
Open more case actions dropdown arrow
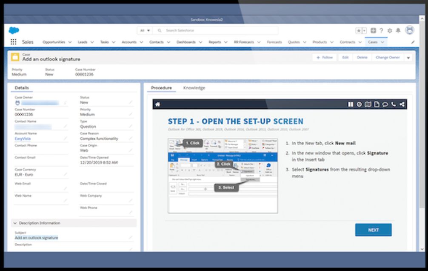tap(408, 58)
